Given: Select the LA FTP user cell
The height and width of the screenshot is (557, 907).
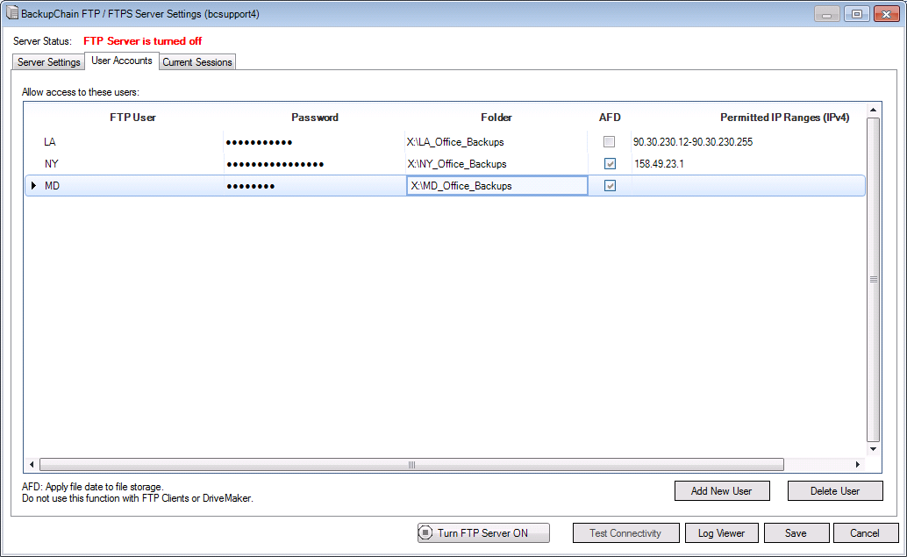Looking at the screenshot, I should click(x=132, y=142).
